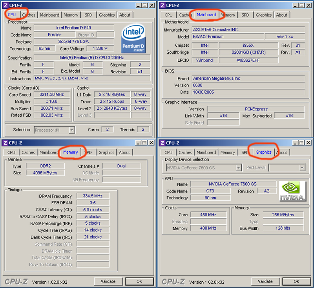Click the NVIDIA logo in Graphics window
The width and height of the screenshot is (314, 288).
click(292, 191)
